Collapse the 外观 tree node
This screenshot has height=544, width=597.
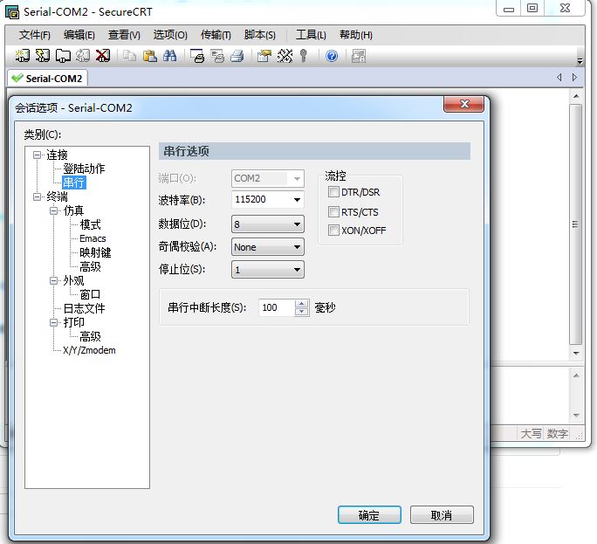(54, 281)
